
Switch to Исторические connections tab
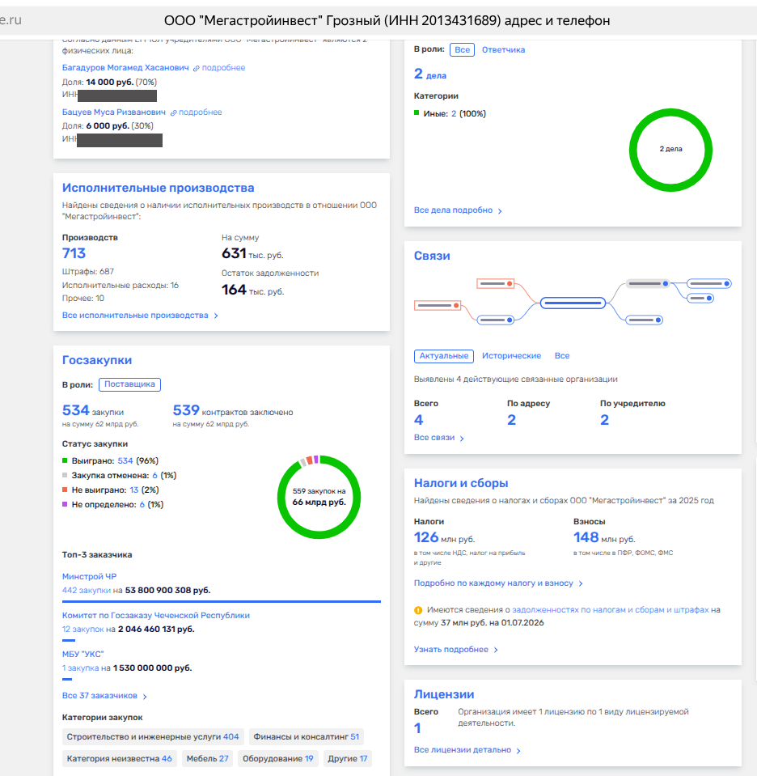[512, 356]
